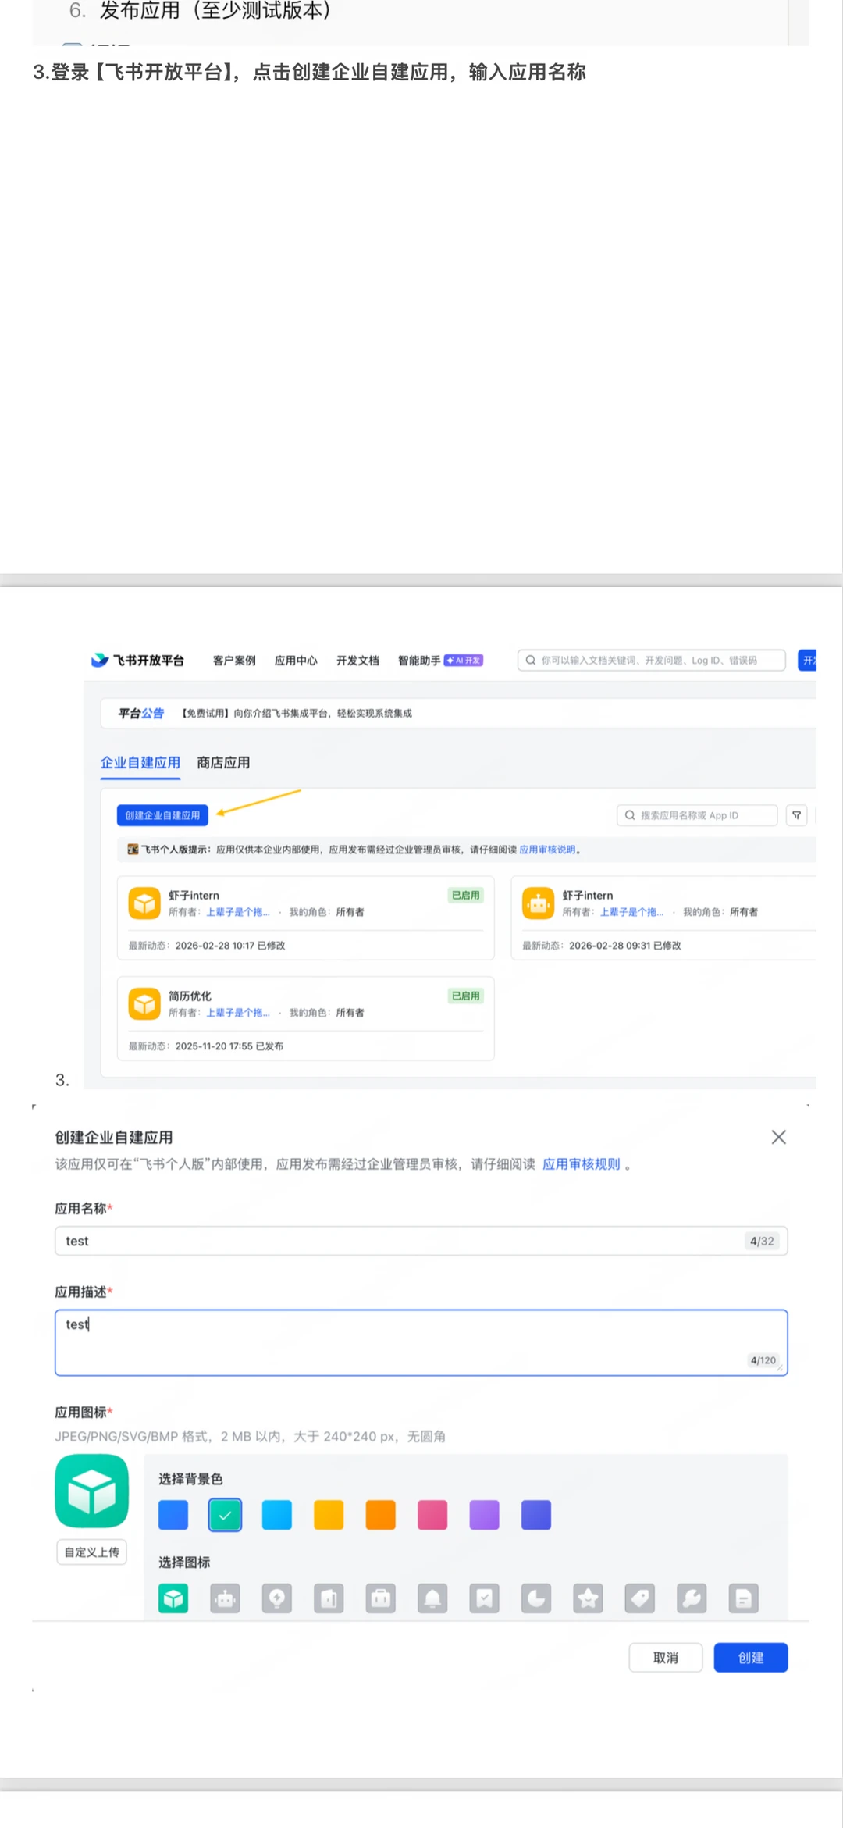Click the magnifier in the app search box
843x1828 pixels.
pyautogui.click(x=630, y=815)
